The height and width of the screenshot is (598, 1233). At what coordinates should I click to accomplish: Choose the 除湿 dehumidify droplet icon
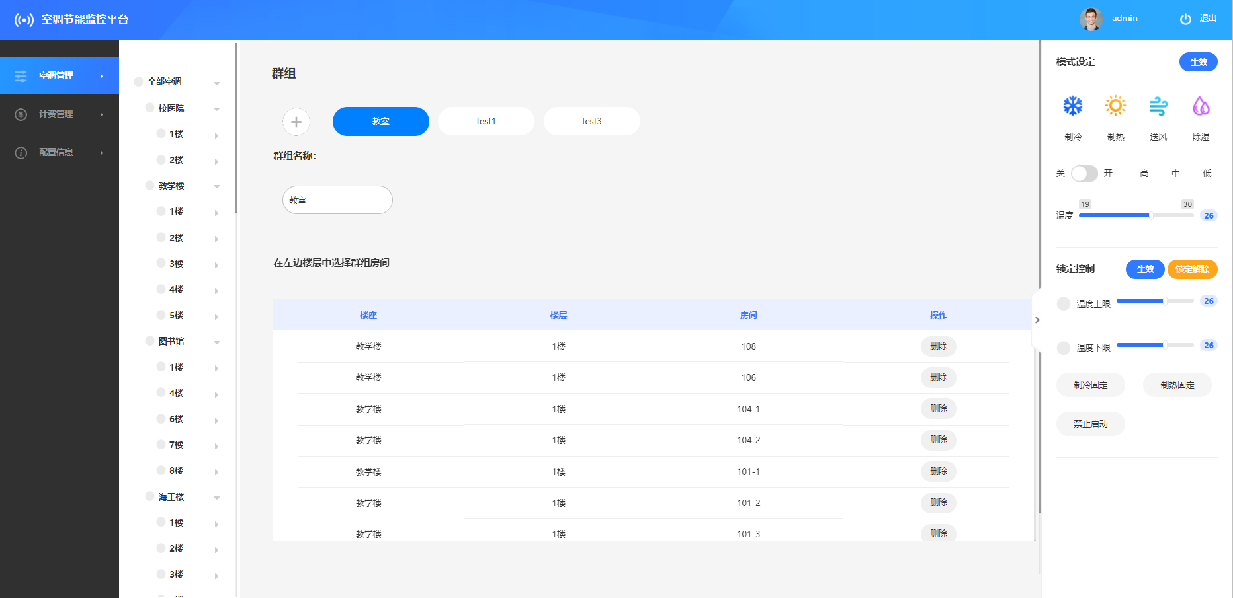(x=1201, y=106)
